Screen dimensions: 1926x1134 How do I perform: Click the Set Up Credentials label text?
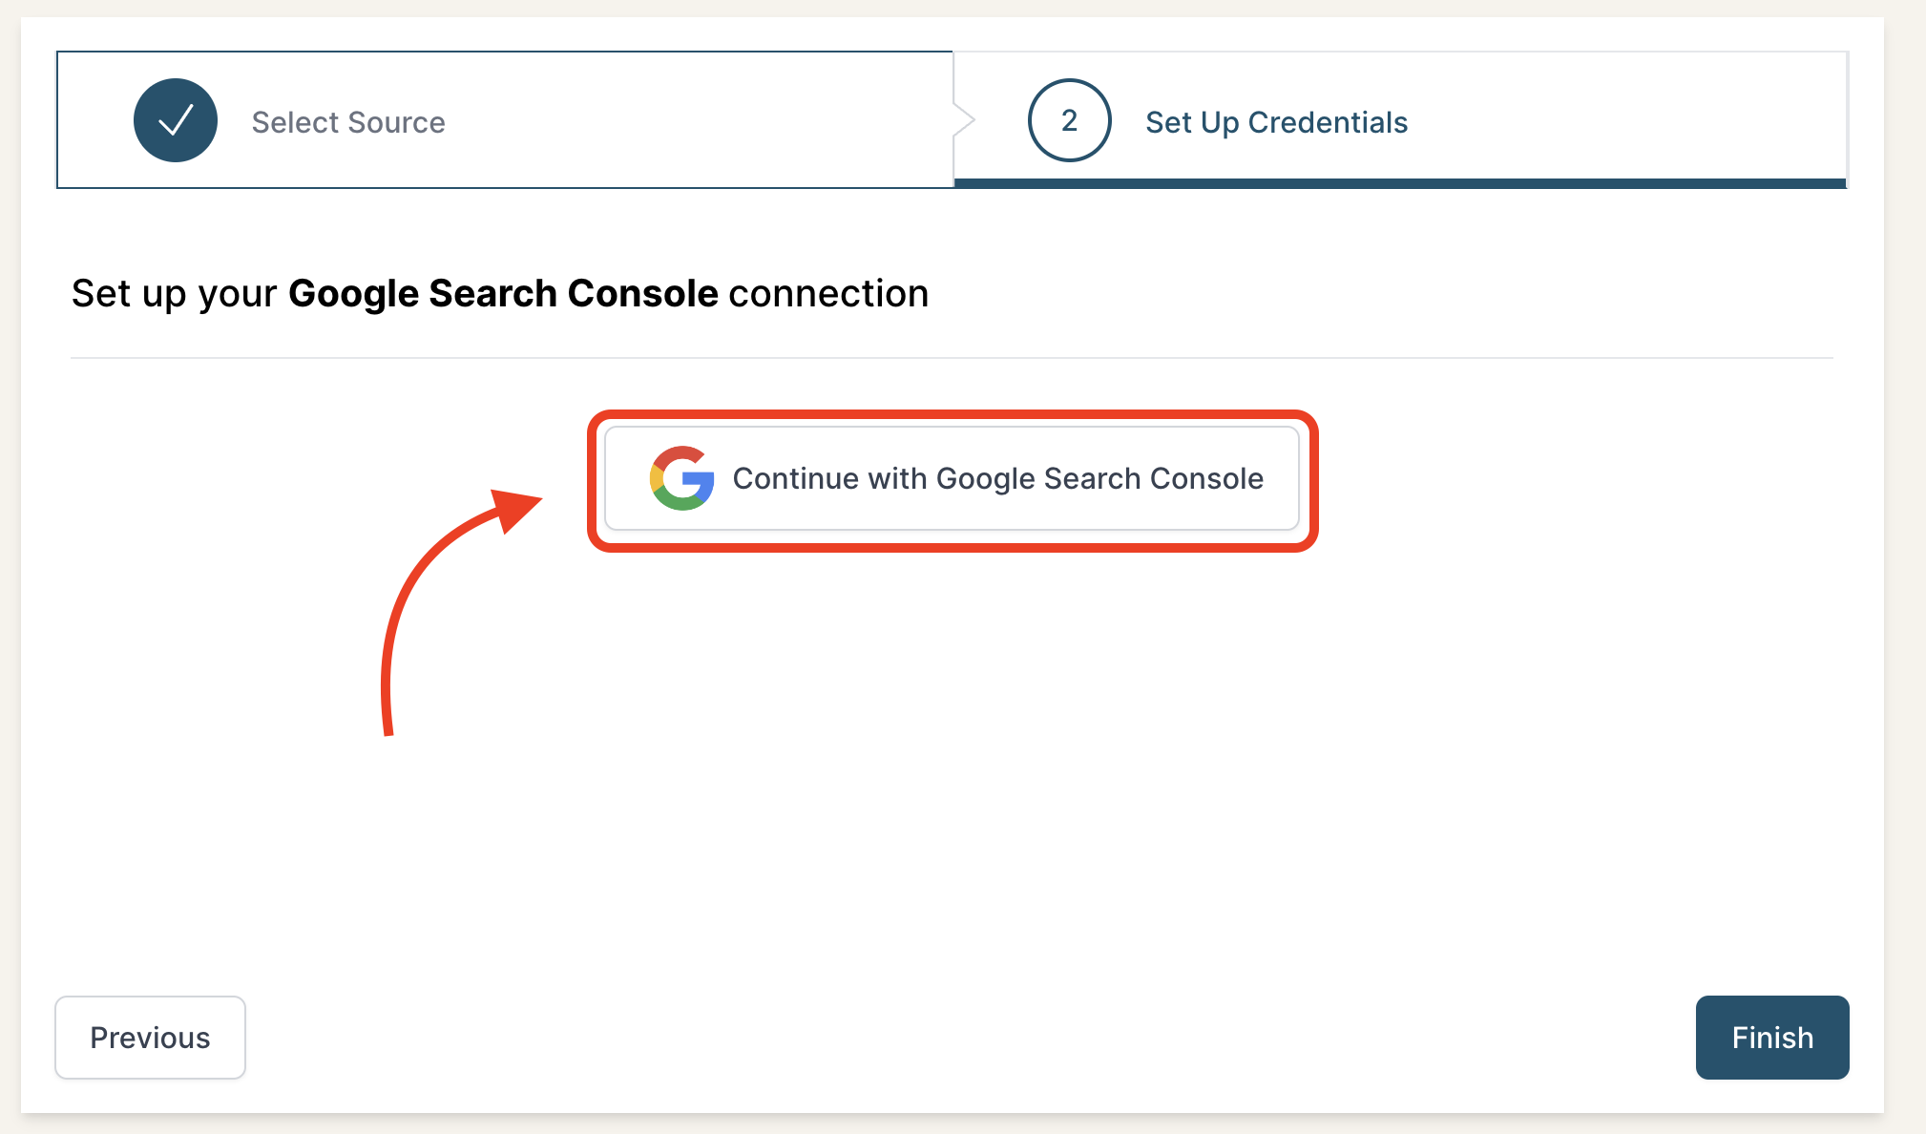pyautogui.click(x=1276, y=122)
